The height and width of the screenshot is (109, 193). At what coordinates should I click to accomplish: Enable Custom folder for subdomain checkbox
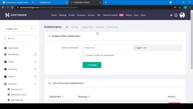point(84,55)
